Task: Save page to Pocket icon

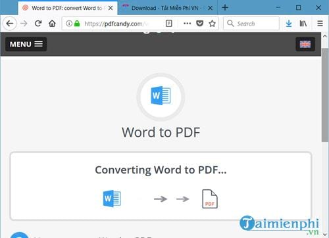Action: 199,23
